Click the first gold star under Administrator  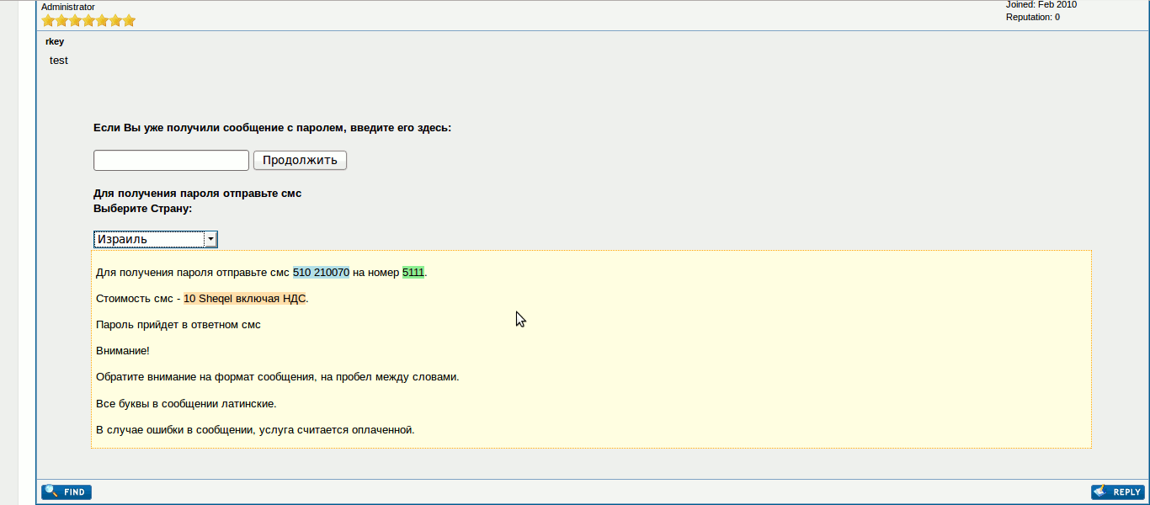48,20
